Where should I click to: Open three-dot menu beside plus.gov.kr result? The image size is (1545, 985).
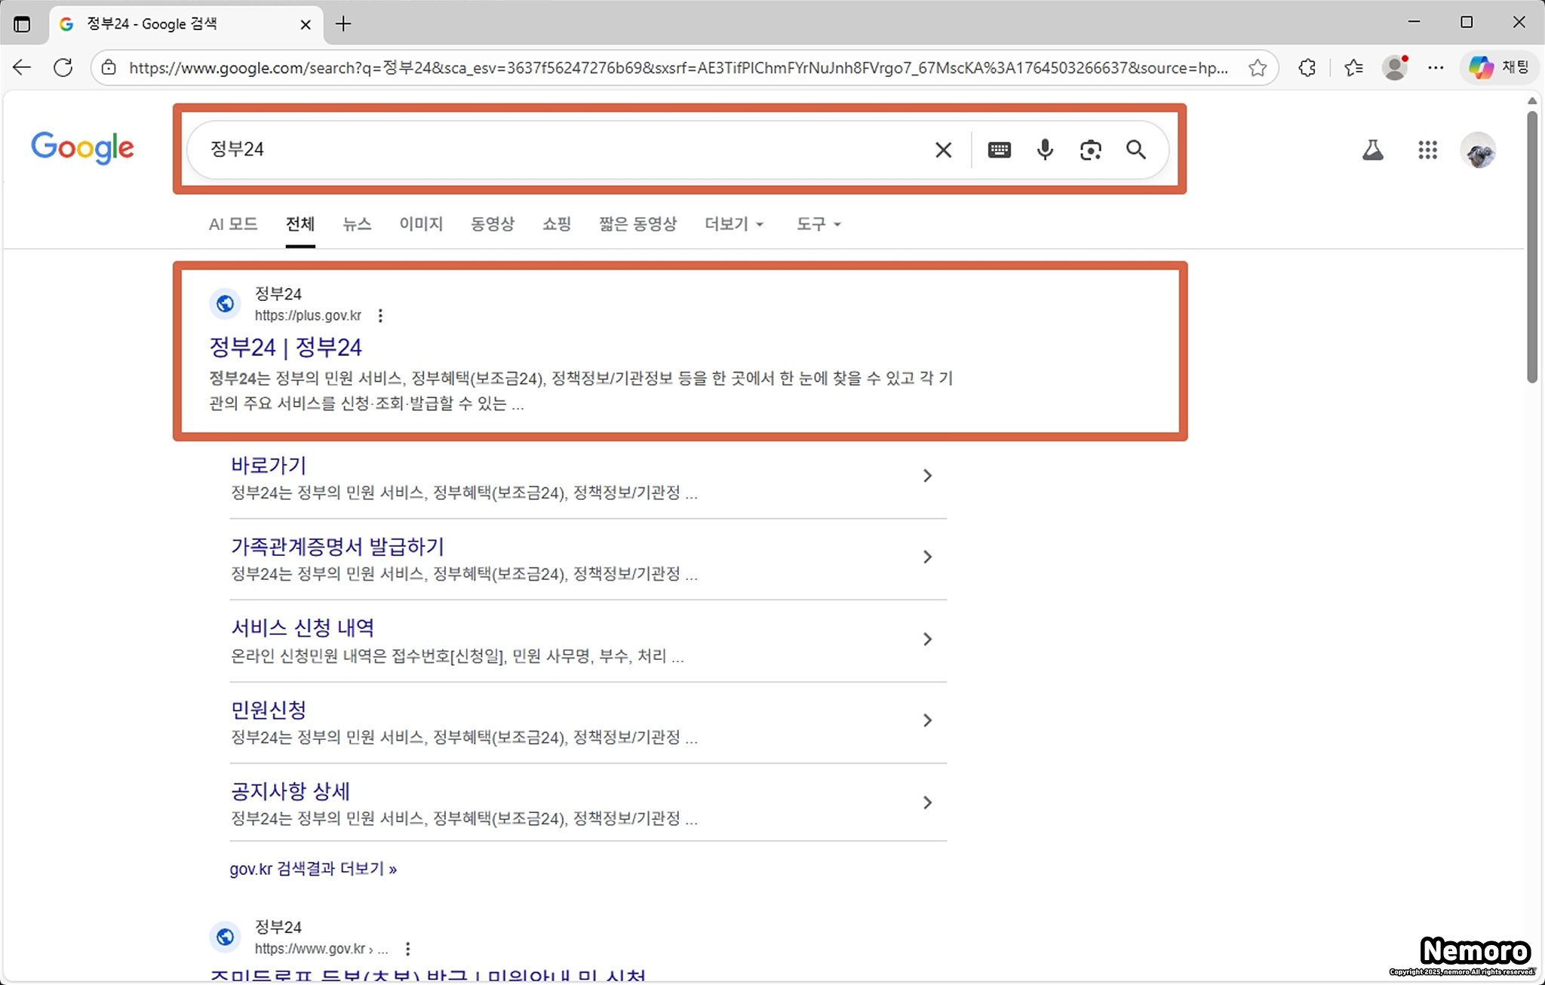click(380, 315)
